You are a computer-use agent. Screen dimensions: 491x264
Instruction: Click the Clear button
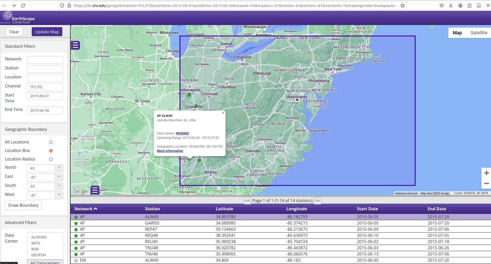click(x=14, y=32)
